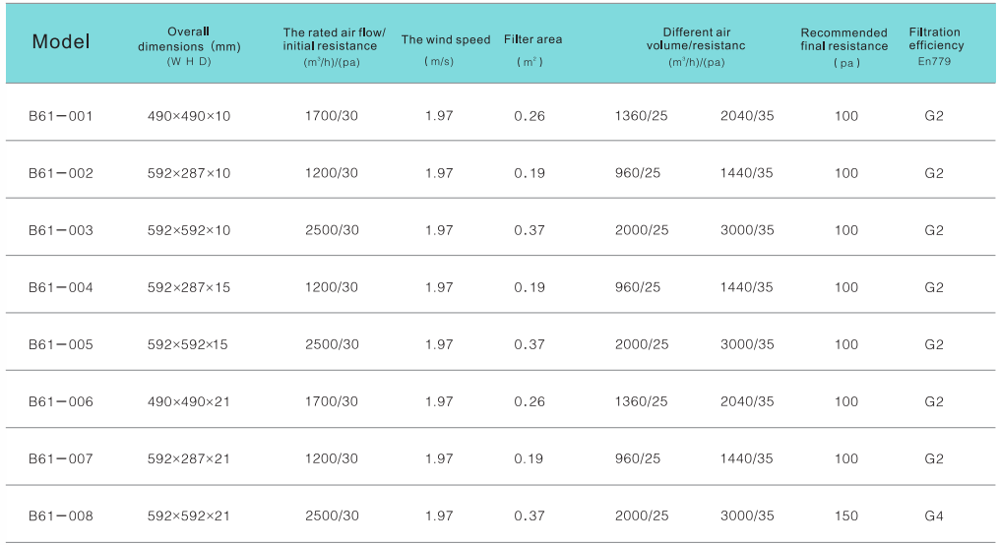Select the rated air flow header
998x545 pixels.
tap(334, 40)
